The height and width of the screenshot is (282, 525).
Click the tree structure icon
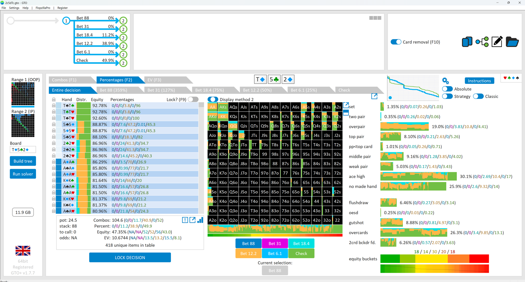(482, 42)
